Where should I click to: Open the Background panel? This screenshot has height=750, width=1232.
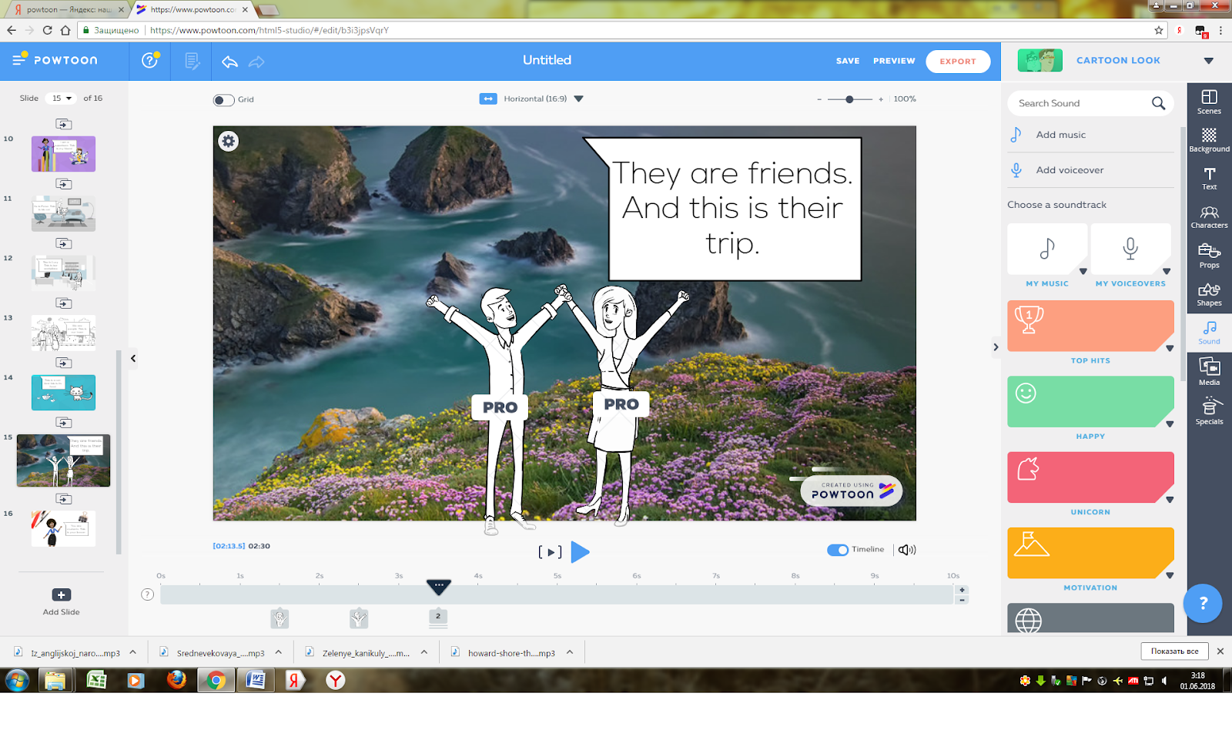point(1209,140)
